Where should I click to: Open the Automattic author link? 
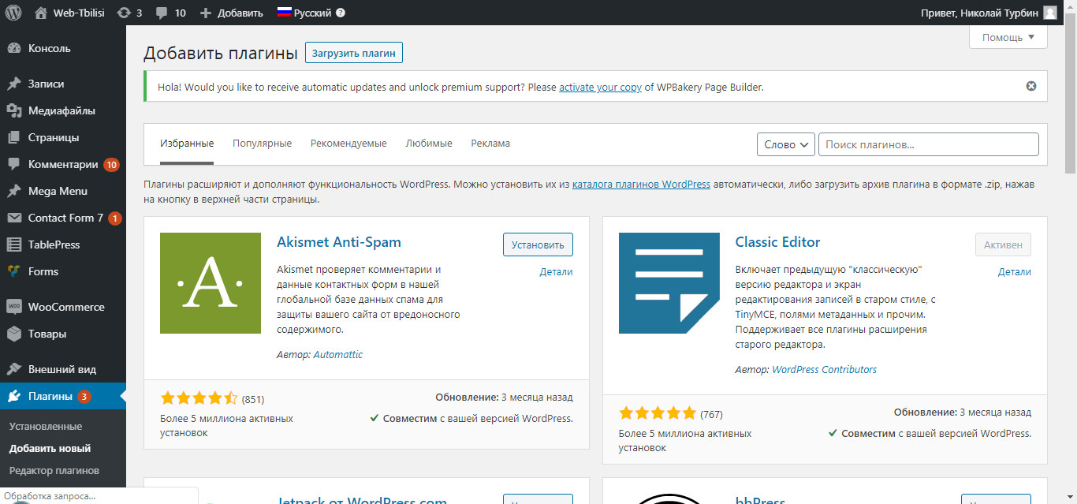click(x=338, y=355)
